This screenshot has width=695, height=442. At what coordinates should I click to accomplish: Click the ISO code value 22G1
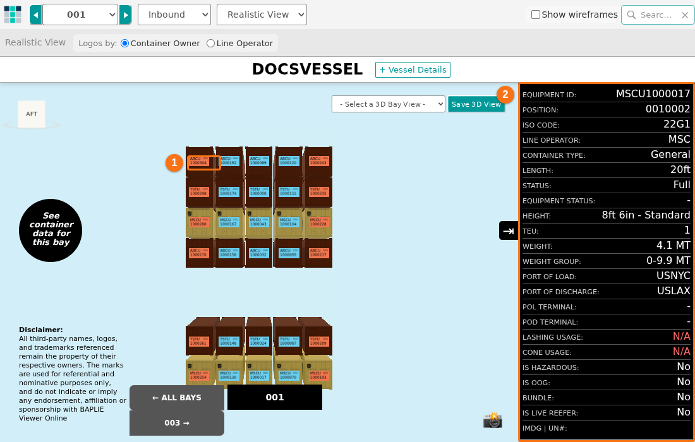tap(677, 124)
